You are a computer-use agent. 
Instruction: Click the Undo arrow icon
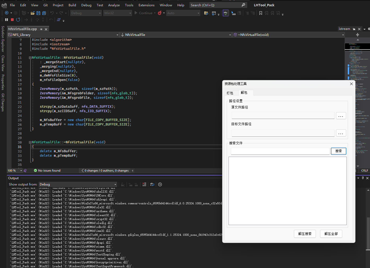click(52, 13)
